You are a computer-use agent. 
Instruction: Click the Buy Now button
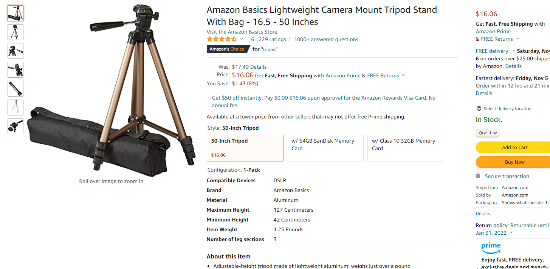point(513,162)
